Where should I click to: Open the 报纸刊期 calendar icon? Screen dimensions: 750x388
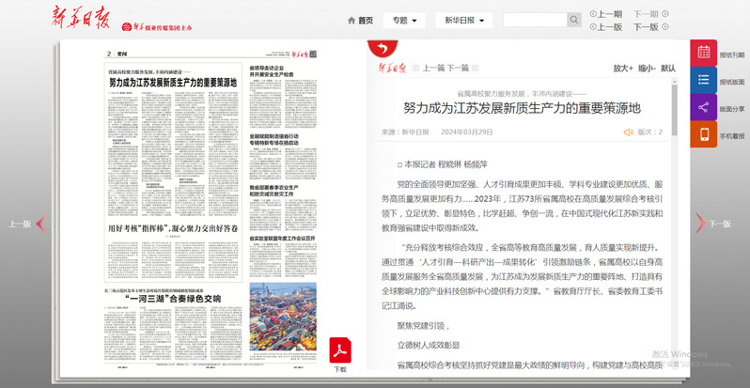704,54
